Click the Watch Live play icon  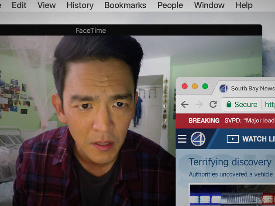click(x=233, y=139)
